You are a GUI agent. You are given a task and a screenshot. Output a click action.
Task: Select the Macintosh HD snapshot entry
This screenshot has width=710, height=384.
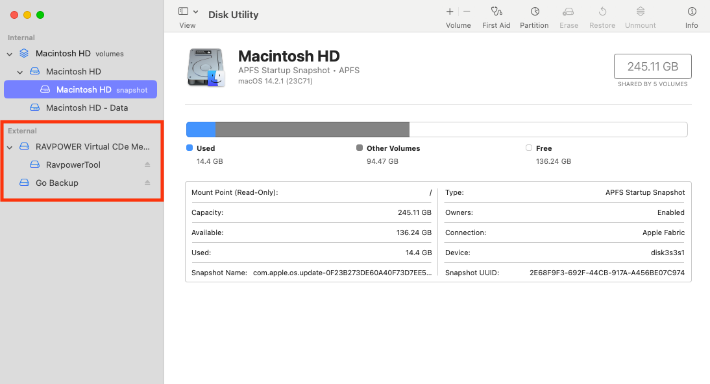(x=84, y=89)
